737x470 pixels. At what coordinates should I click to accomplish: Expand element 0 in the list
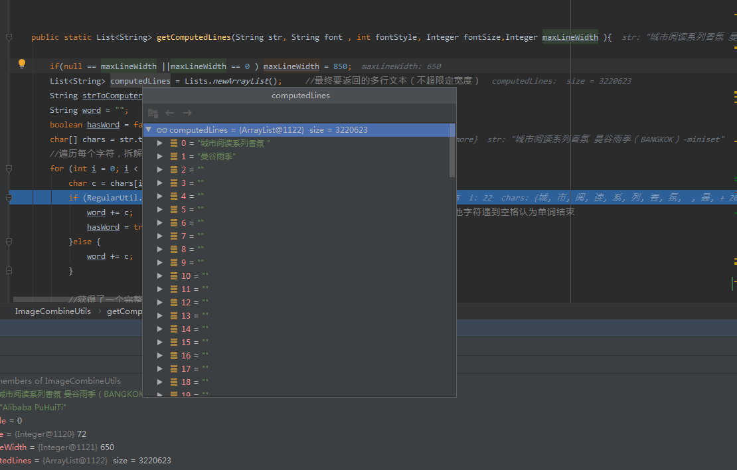click(x=160, y=143)
